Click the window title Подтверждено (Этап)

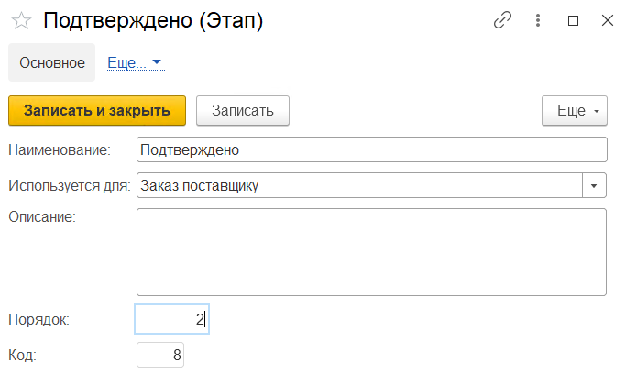[154, 21]
